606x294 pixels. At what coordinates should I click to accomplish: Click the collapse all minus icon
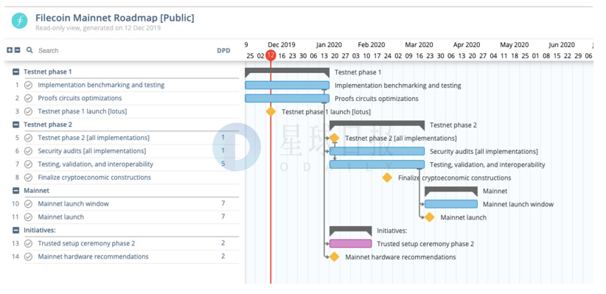[x=17, y=50]
